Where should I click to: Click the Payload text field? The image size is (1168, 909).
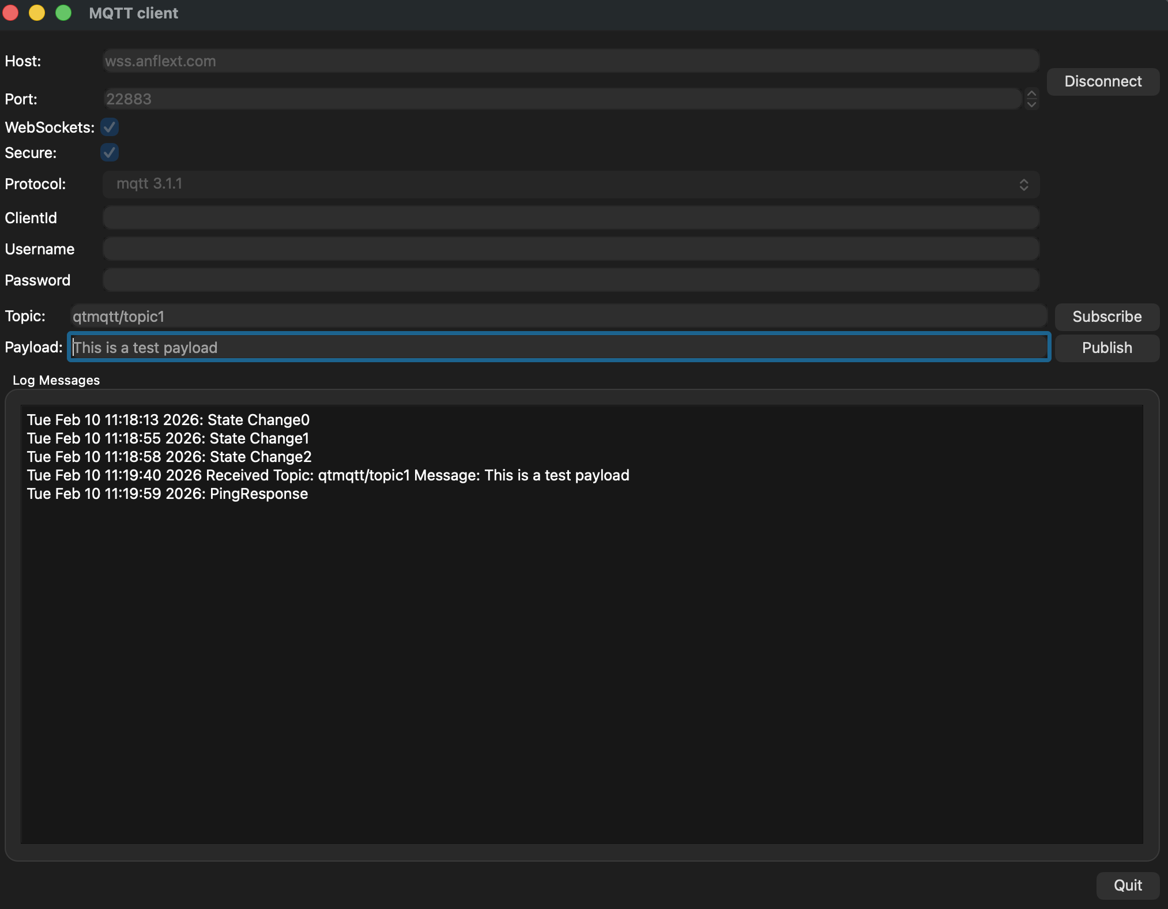coord(558,348)
